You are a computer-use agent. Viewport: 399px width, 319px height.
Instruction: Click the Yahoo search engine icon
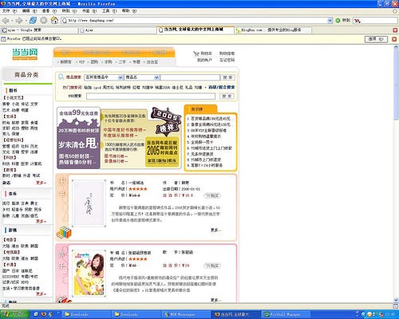click(x=357, y=21)
